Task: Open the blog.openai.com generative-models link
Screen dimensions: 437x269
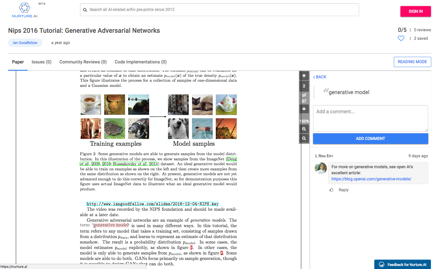Action: pos(371,179)
